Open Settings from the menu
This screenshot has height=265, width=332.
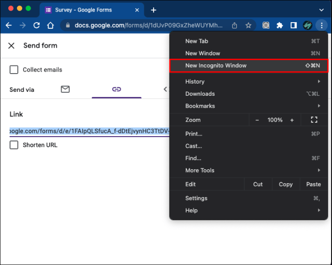pos(196,198)
